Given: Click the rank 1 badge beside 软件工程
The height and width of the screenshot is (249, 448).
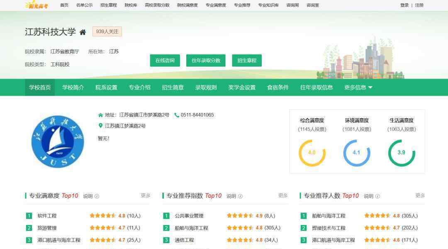Looking at the screenshot, I should pyautogui.click(x=29, y=216).
